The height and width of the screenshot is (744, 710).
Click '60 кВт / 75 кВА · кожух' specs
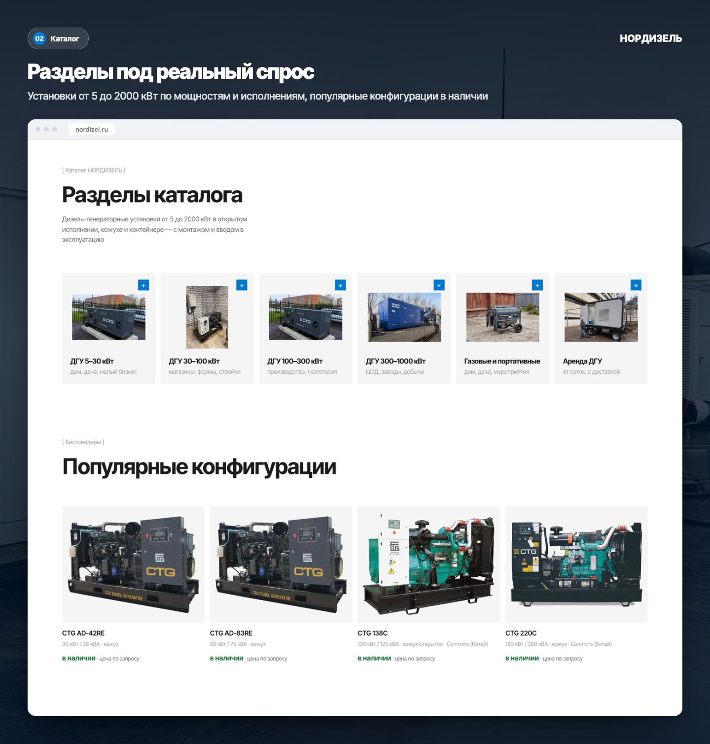pyautogui.click(x=238, y=644)
